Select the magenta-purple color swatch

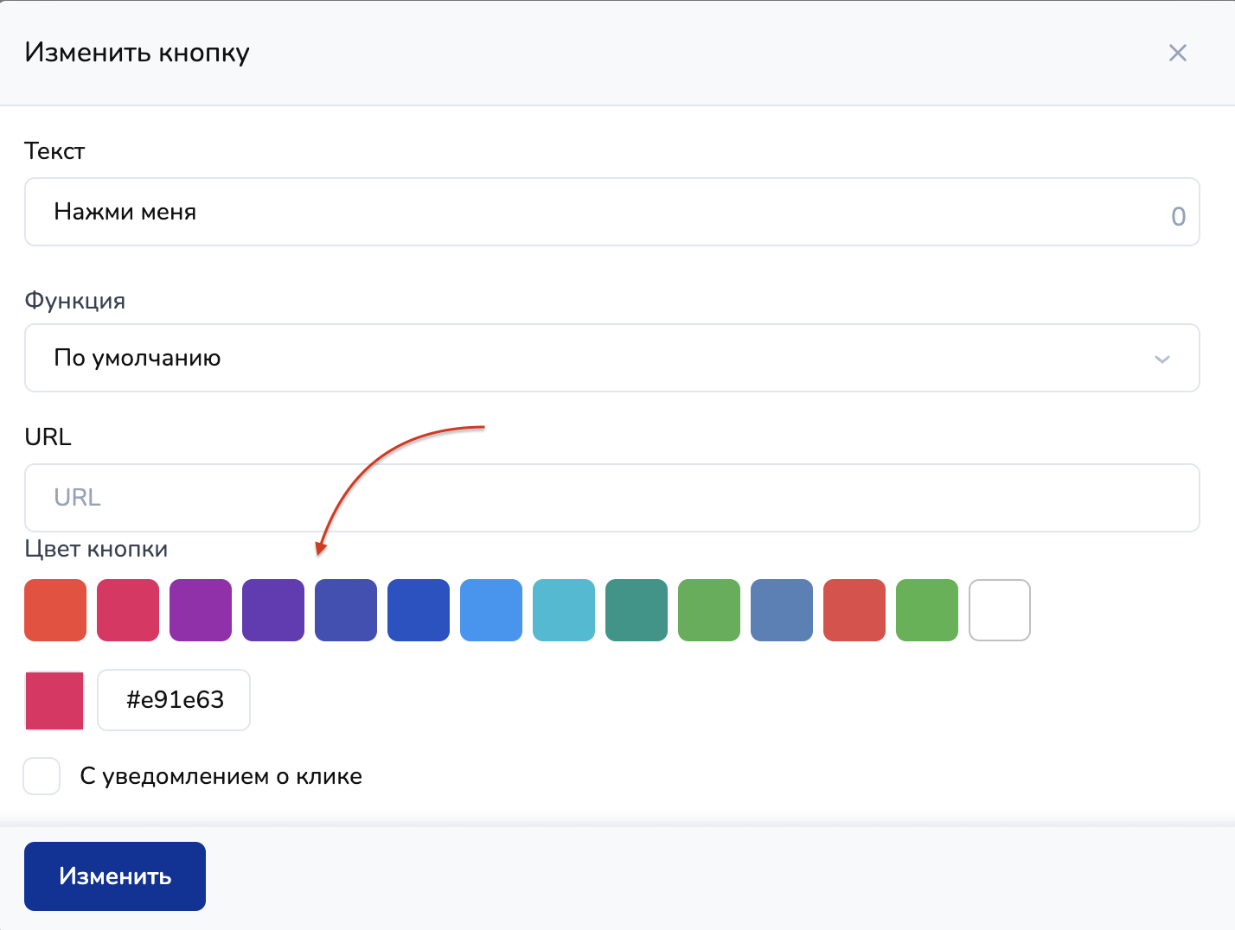[201, 610]
